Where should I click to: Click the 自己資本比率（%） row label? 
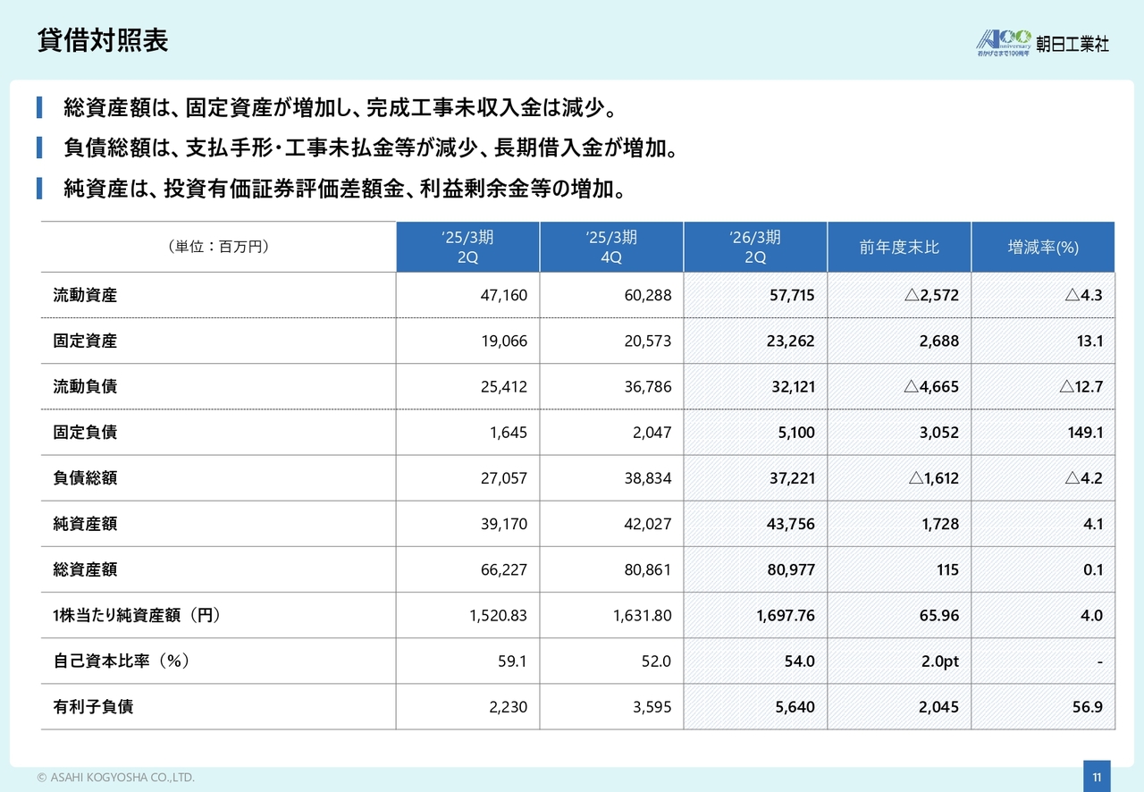[121, 661]
